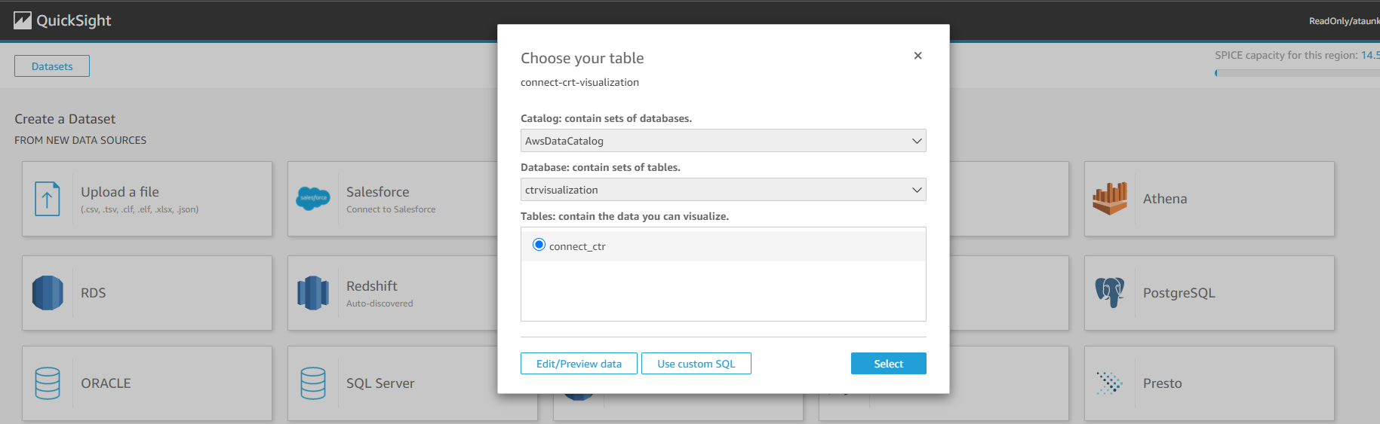1380x424 pixels.
Task: Click the QuickSight logo icon
Action: (x=23, y=20)
